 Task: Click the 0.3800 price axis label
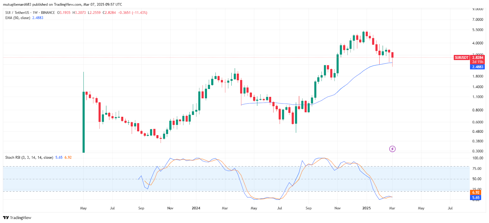pos(478,141)
